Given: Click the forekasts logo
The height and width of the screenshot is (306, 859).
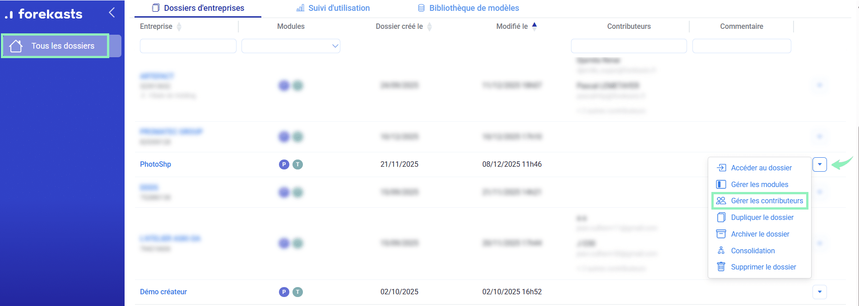Looking at the screenshot, I should click(44, 14).
